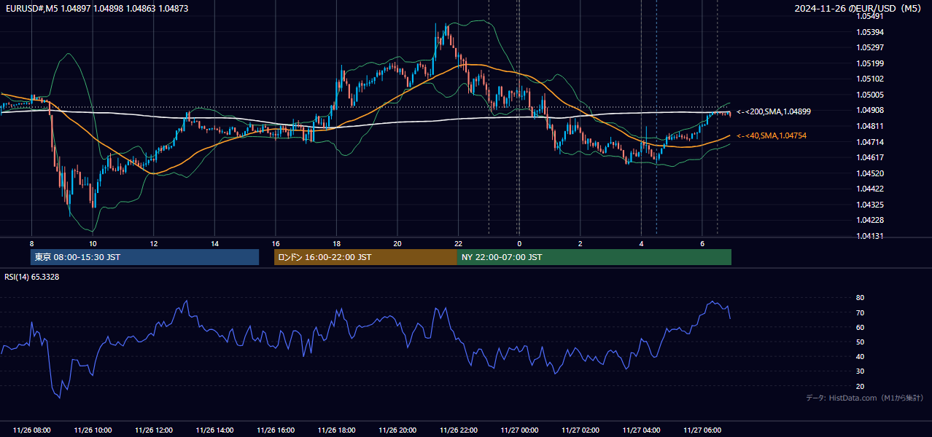Image resolution: width=932 pixels, height=437 pixels.
Task: Click price axis value 1.05102
Action: [x=870, y=79]
